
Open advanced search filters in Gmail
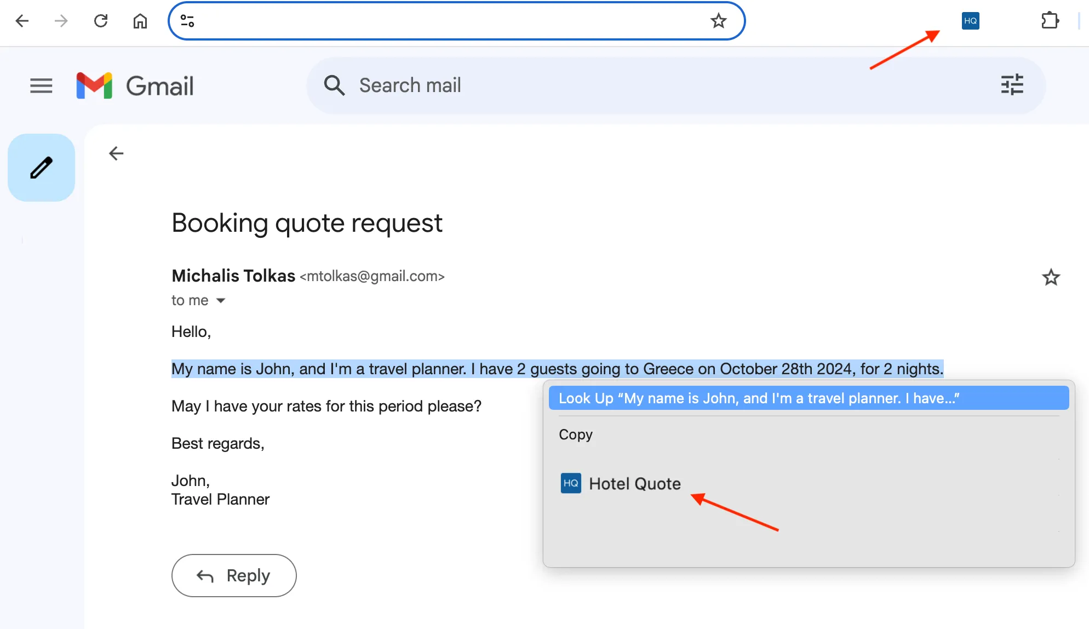[x=1012, y=85]
